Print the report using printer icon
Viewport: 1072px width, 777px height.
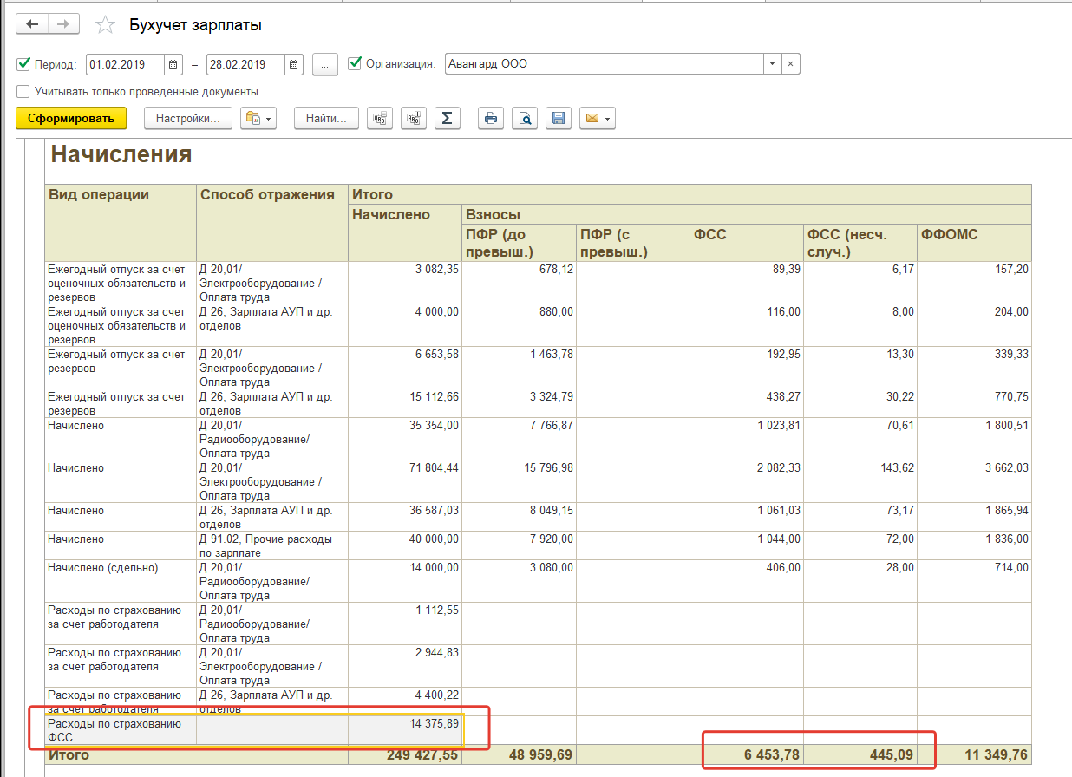coord(491,119)
